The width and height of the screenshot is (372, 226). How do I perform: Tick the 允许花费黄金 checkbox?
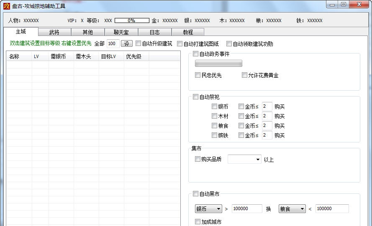coord(245,76)
